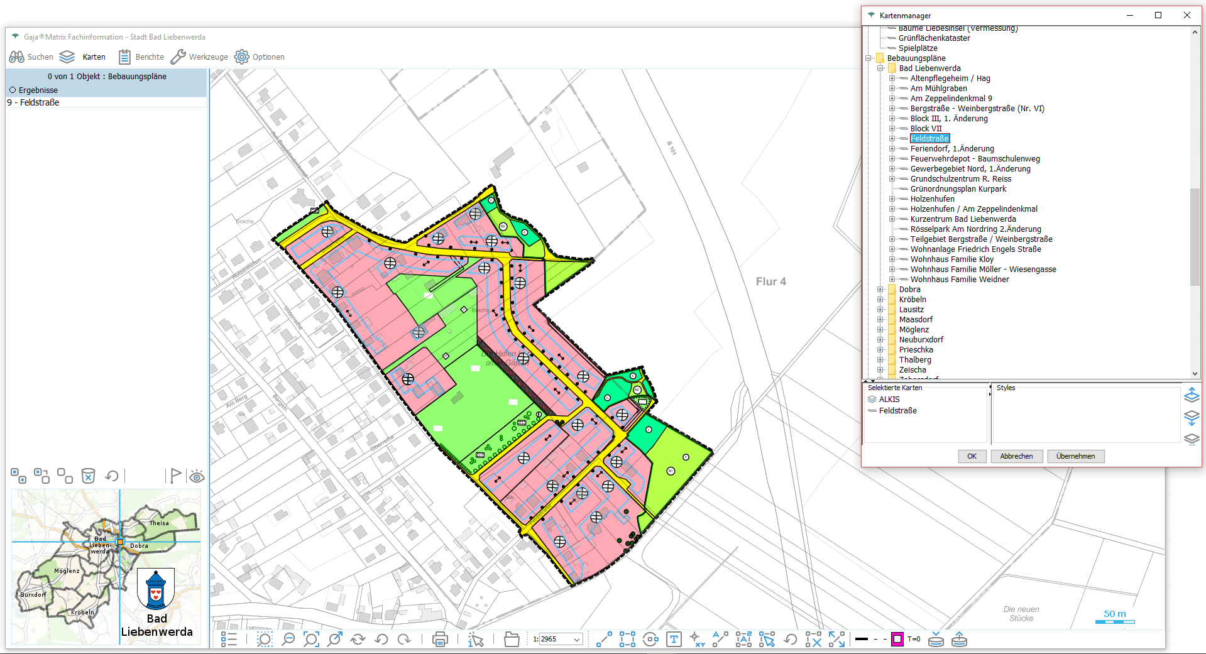Activate the info pointer tool
This screenshot has width=1206, height=654.
(476, 640)
